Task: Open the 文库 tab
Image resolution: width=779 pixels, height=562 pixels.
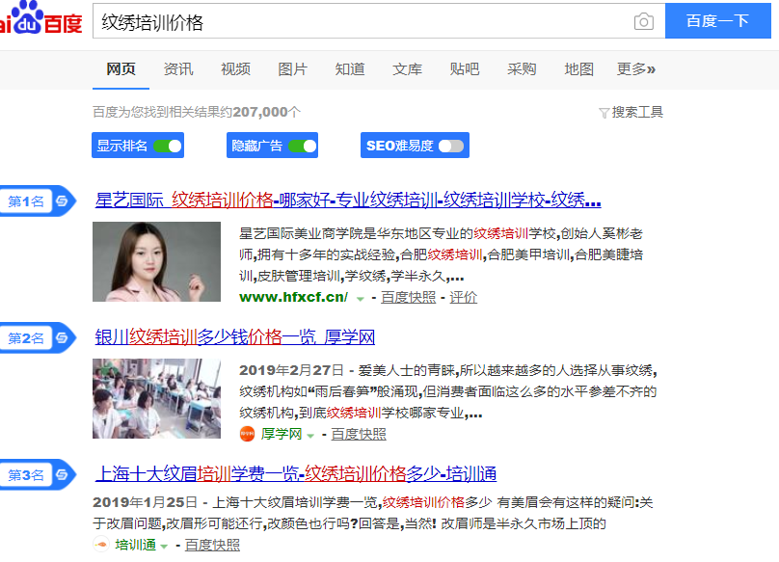Action: pos(408,69)
